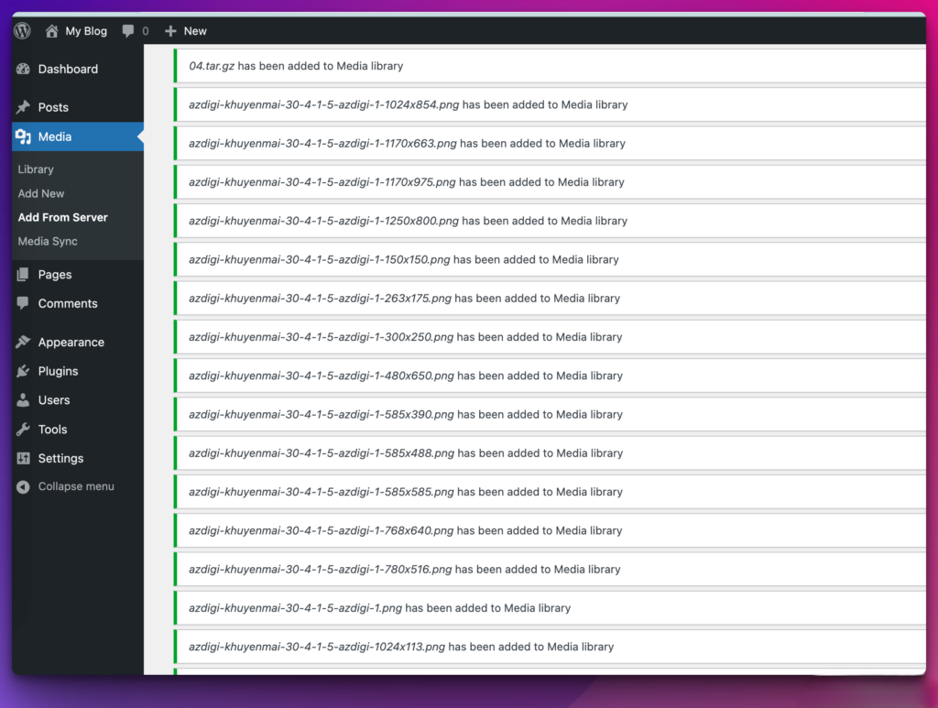Select the Appearance brush icon
Screen dimensions: 938x708
(21, 342)
